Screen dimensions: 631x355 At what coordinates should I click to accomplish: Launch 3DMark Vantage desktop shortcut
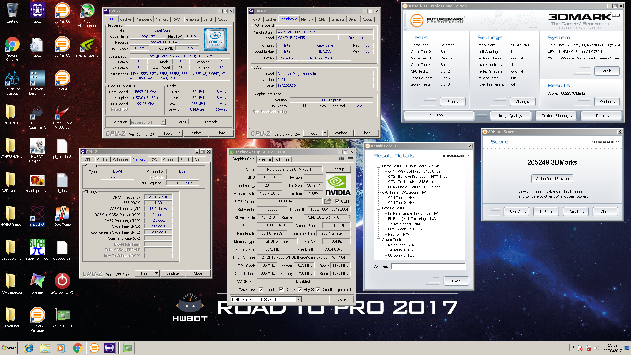37,320
